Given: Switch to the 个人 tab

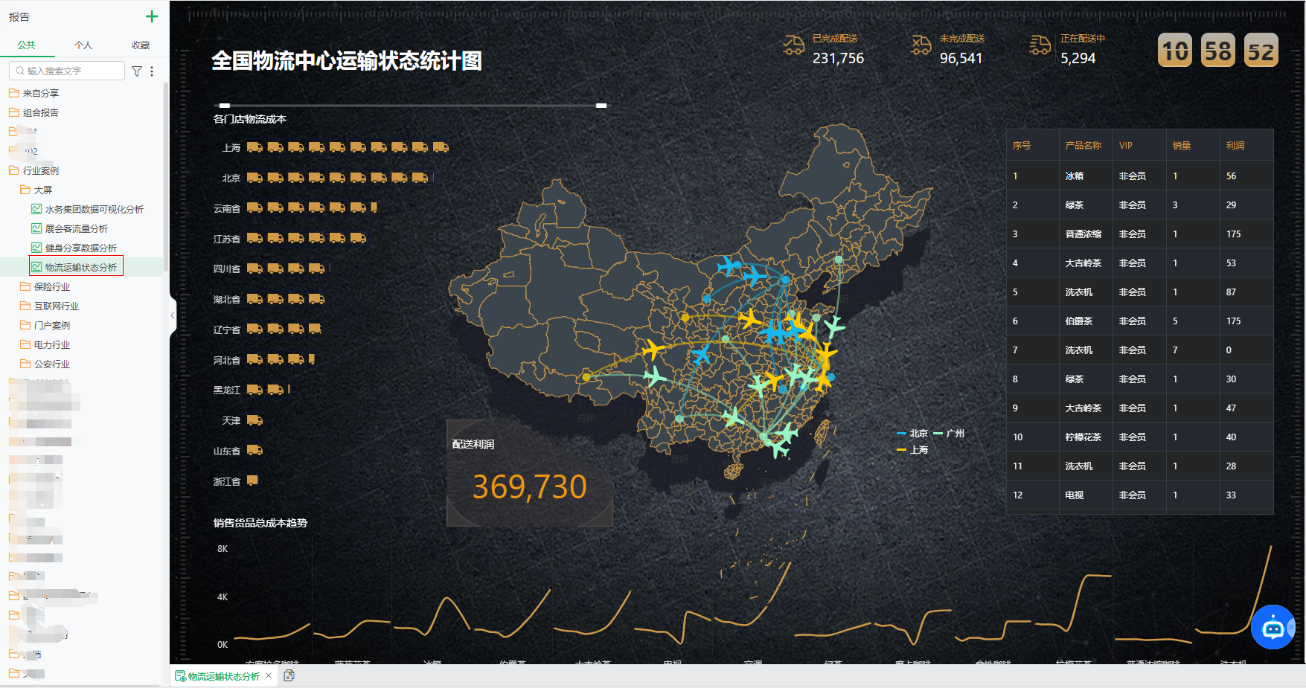Looking at the screenshot, I should click(83, 45).
